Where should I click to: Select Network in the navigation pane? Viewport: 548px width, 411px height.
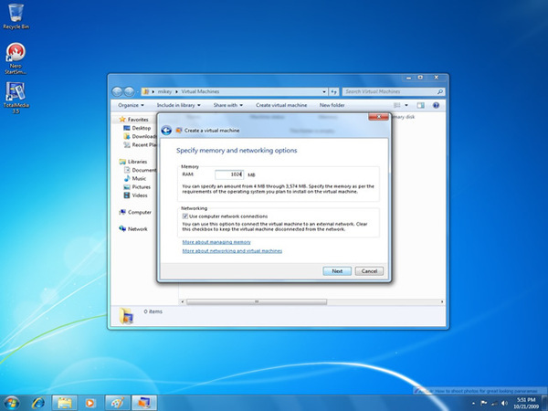(133, 229)
